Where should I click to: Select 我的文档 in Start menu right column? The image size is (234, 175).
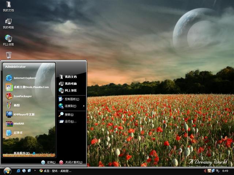[71, 77]
